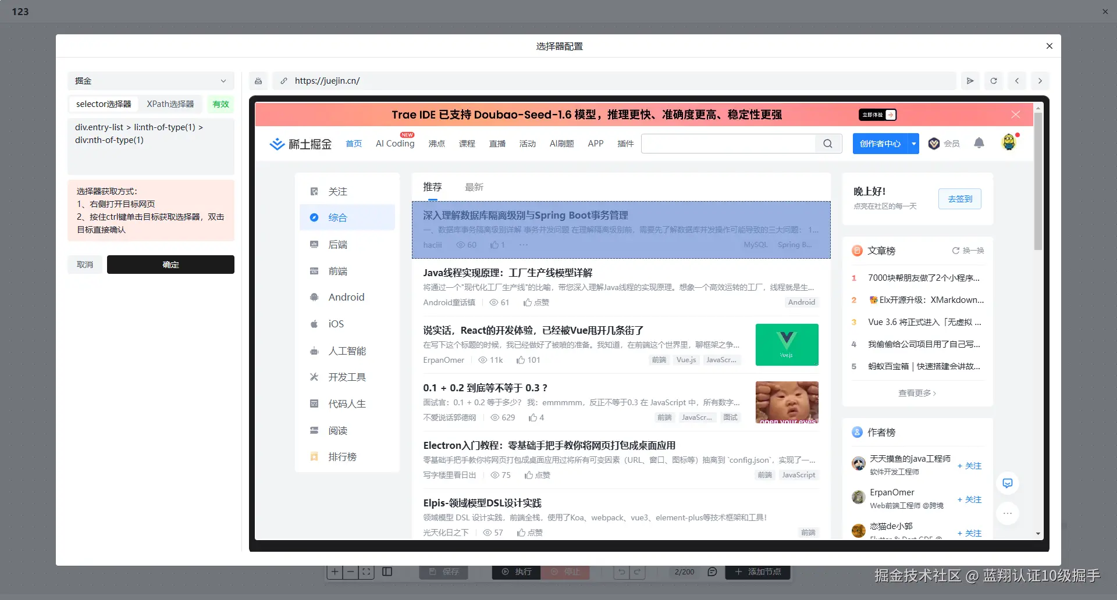Image resolution: width=1117 pixels, height=600 pixels.
Task: Follow author 天天摸鱼的java工程师
Action: click(969, 466)
